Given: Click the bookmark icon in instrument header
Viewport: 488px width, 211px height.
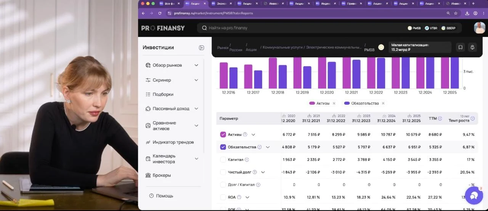Looking at the screenshot, I should (x=460, y=47).
